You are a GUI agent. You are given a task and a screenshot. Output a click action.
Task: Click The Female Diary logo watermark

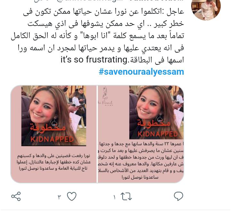click(106, 96)
